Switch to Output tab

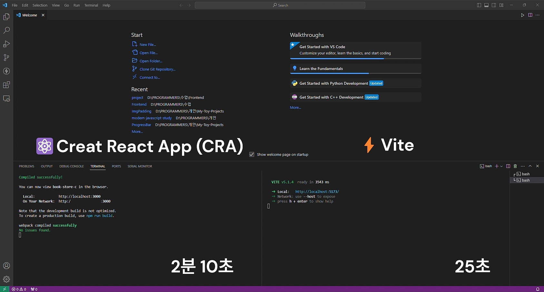click(47, 166)
